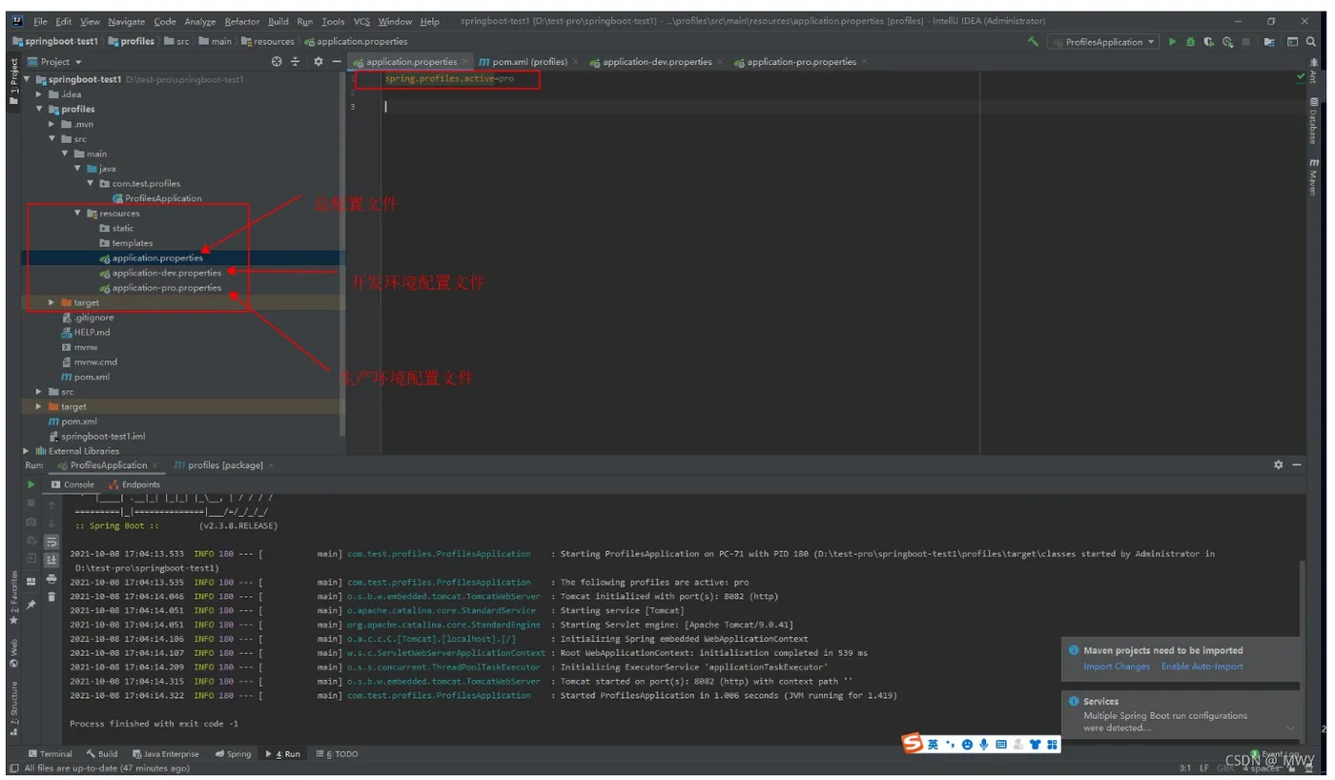Toggle the 2: Favorites tool window

(13, 597)
